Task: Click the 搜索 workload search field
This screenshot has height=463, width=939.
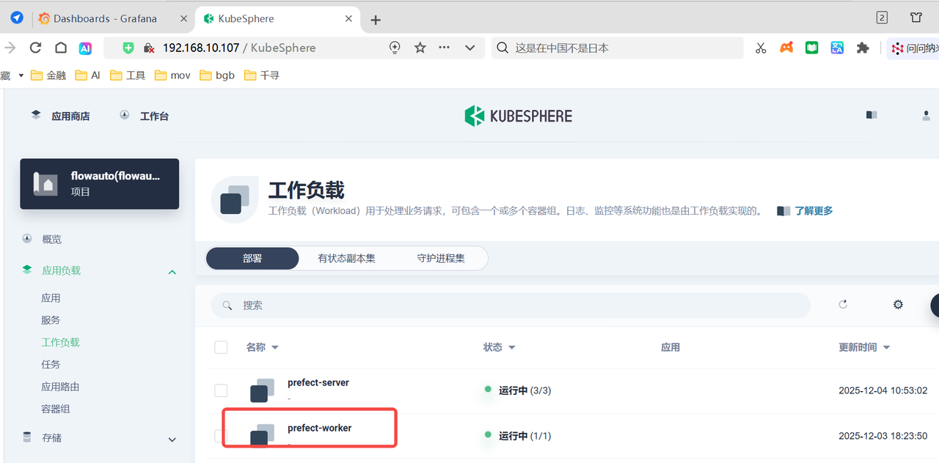Action: pyautogui.click(x=511, y=305)
